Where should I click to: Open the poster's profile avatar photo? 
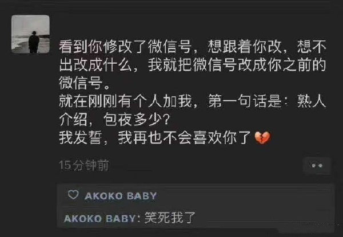pos(30,34)
